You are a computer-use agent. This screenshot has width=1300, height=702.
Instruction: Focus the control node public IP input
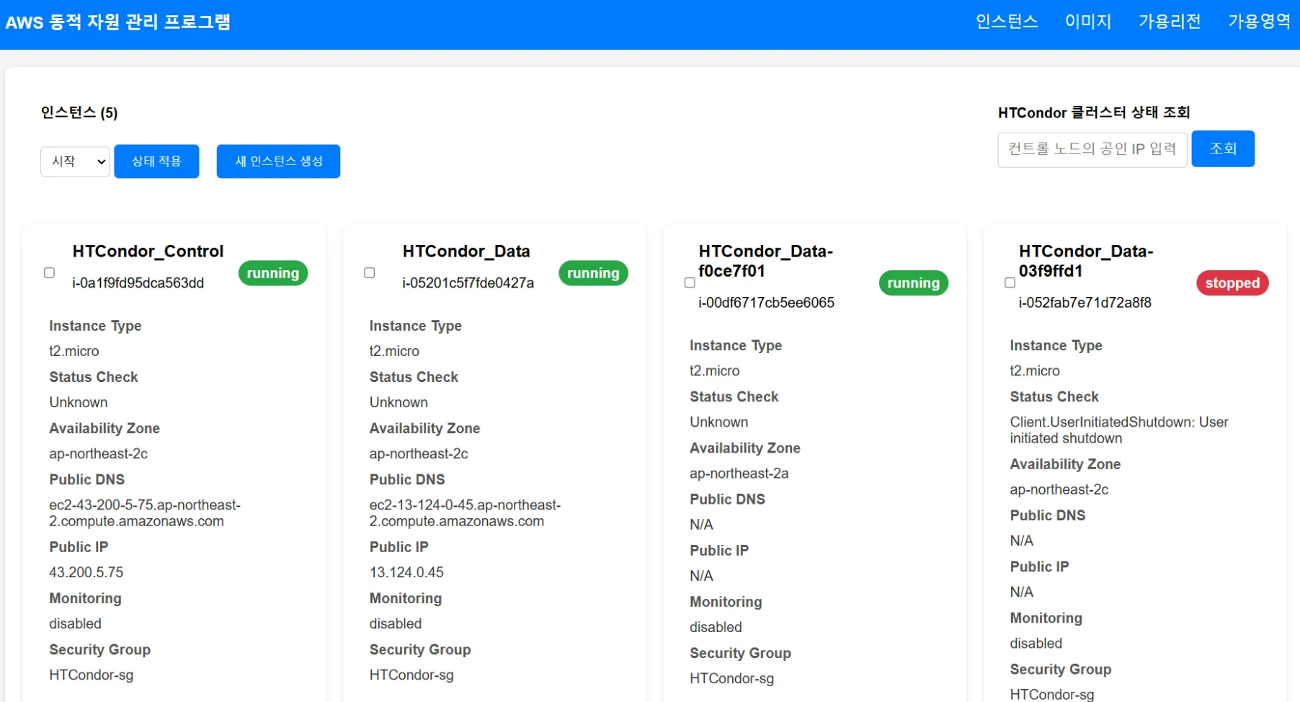(1092, 150)
